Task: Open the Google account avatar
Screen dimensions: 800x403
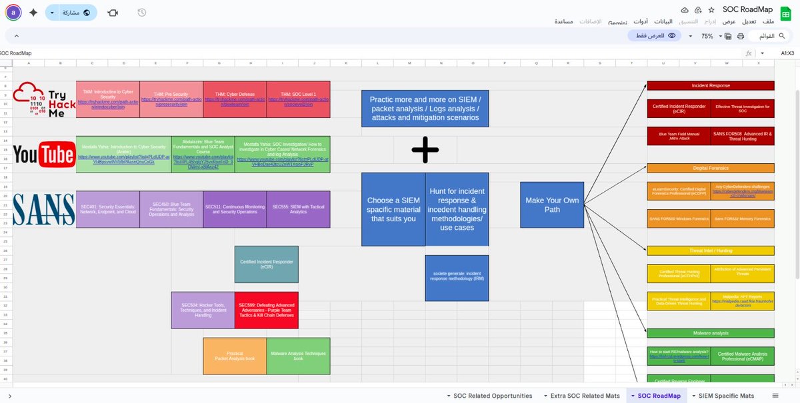Action: (13, 13)
